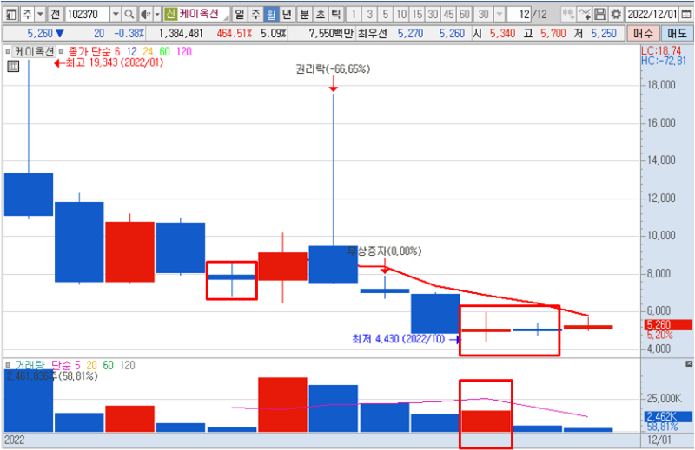Image resolution: width=695 pixels, height=450 pixels.
Task: Open the calendar date picker icon
Action: tap(685, 15)
